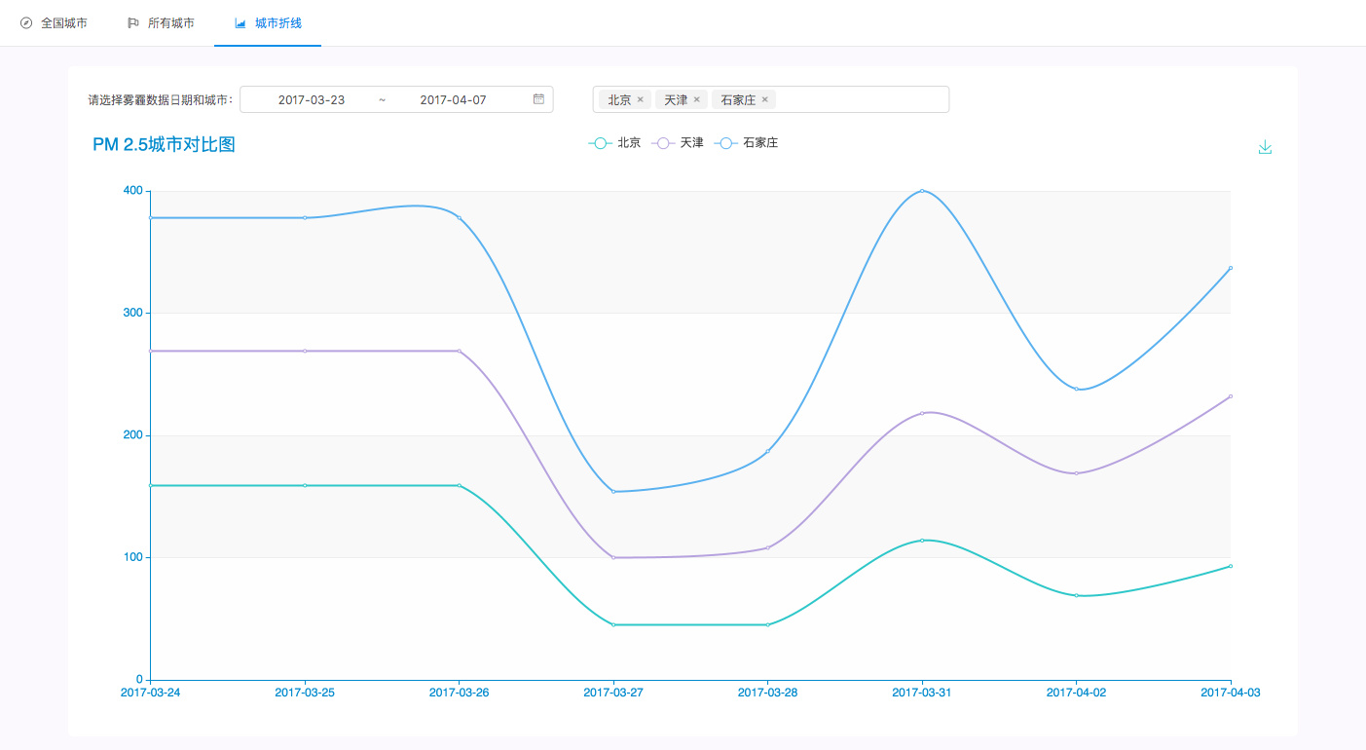
Task: Switch to the 所有城市 tab
Action: 161,22
